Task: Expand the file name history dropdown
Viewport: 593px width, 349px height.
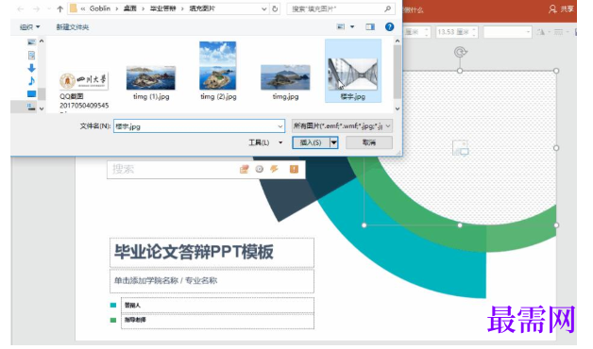Action: (x=280, y=126)
